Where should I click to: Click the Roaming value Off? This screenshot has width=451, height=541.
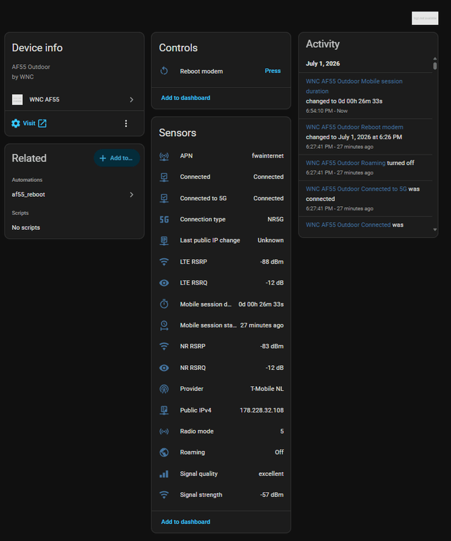280,452
